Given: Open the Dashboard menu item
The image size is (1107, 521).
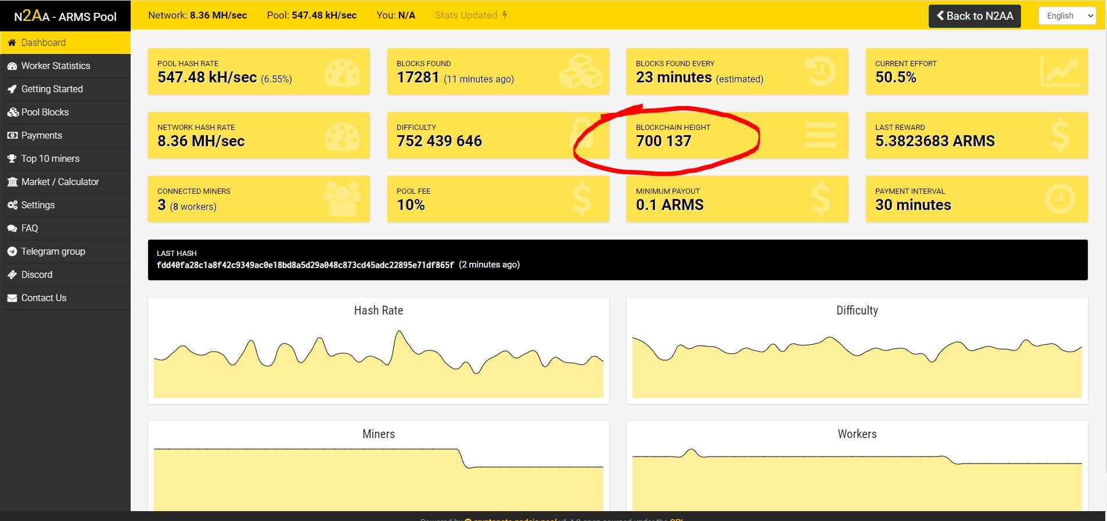Looking at the screenshot, I should pos(65,42).
